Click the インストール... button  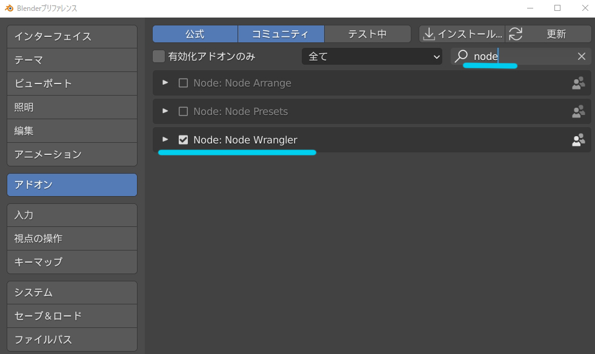462,34
